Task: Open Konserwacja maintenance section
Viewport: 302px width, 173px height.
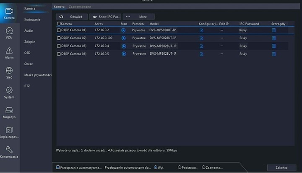Action: pyautogui.click(x=9, y=152)
